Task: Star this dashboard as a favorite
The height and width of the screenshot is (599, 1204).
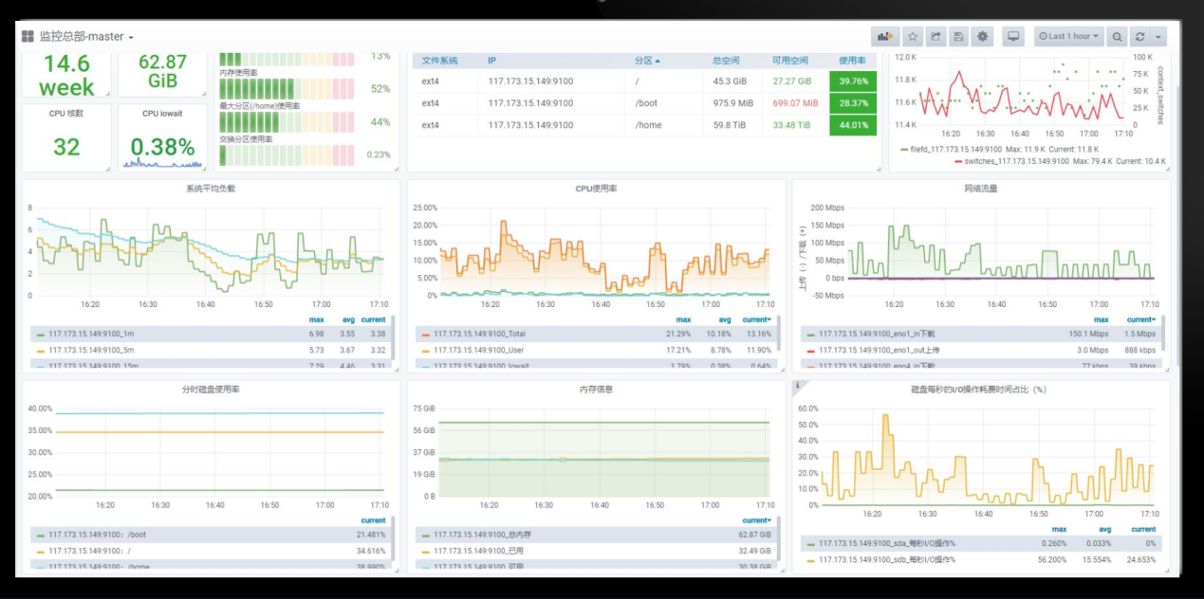Action: pyautogui.click(x=913, y=37)
